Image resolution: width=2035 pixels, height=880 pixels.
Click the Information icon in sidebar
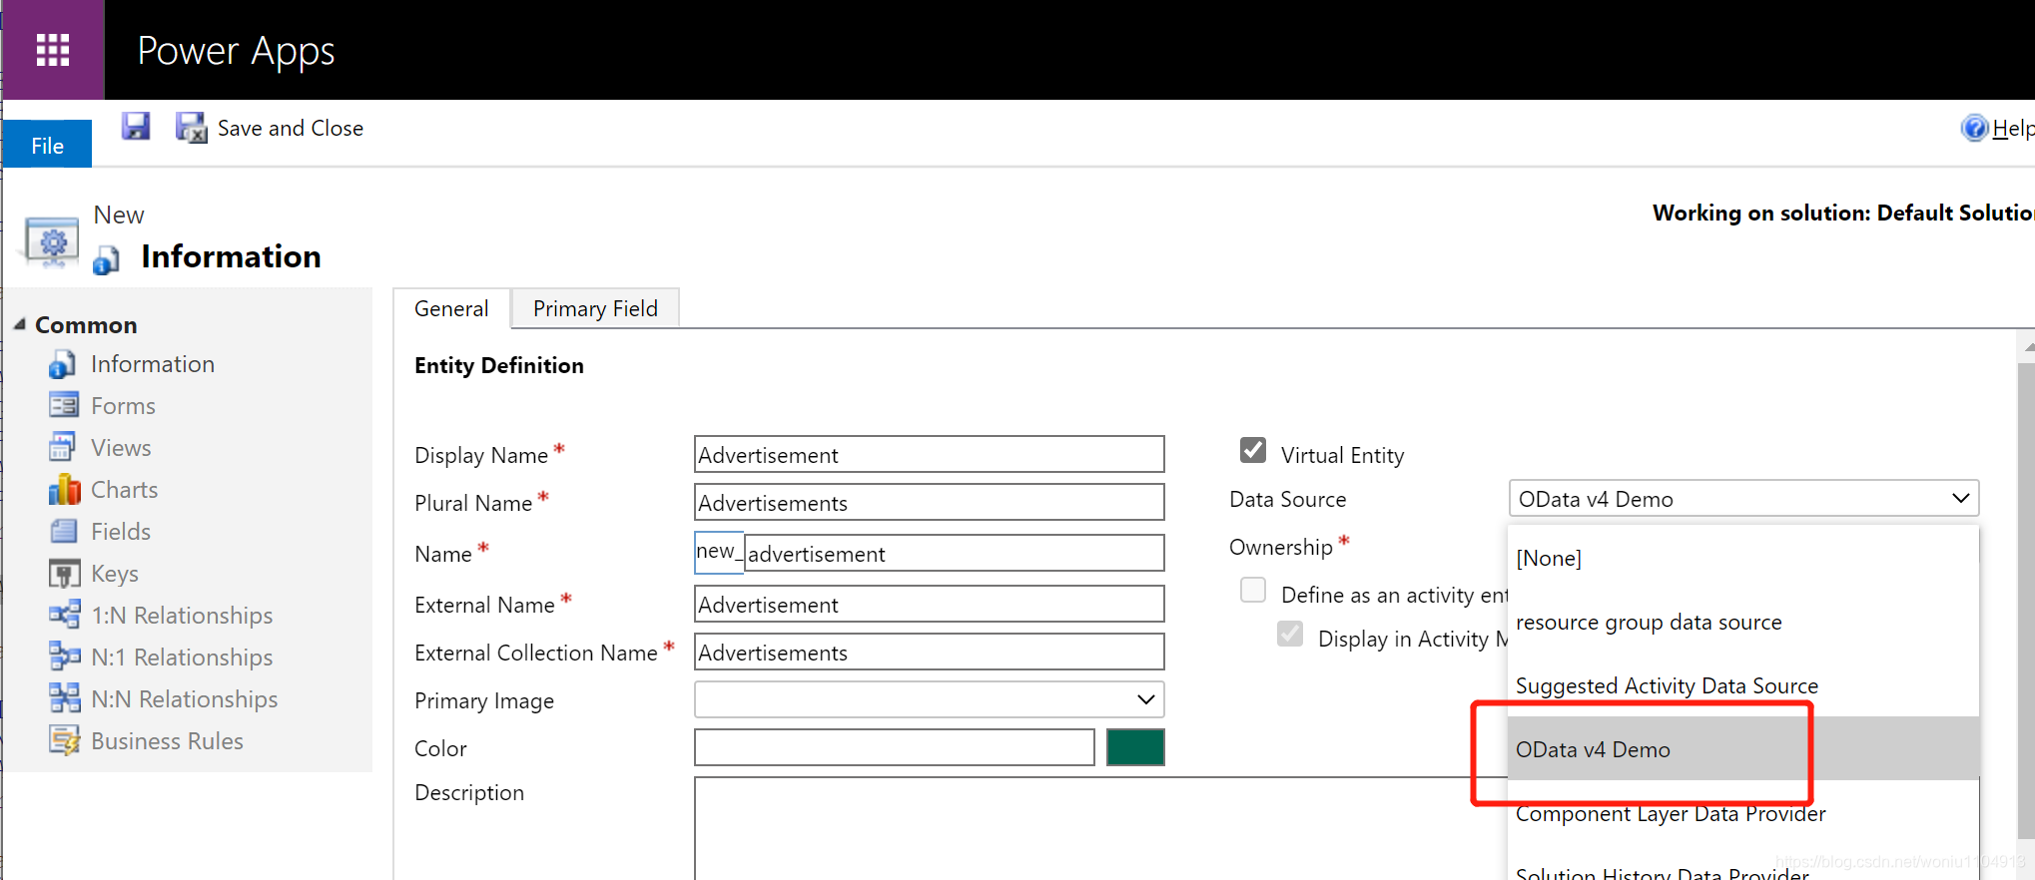[62, 364]
